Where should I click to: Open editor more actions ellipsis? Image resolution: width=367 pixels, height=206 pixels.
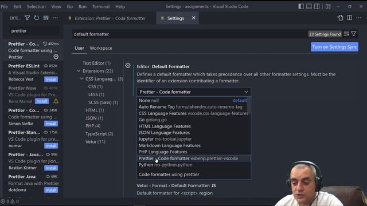click(358, 18)
